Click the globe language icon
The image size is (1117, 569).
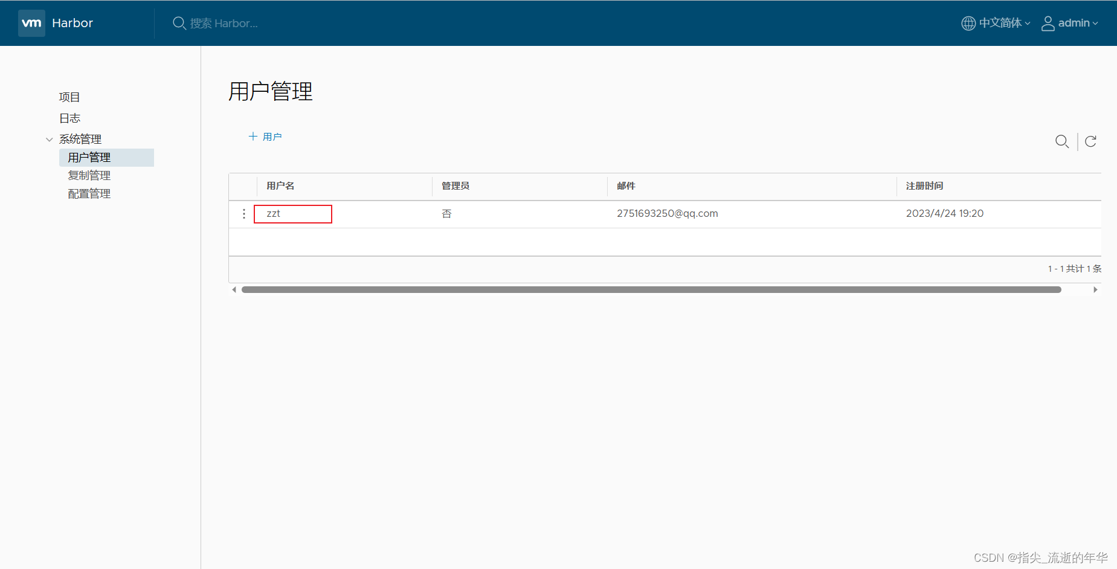(x=968, y=23)
